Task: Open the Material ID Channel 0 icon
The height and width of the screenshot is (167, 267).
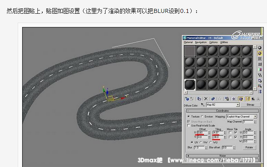Action: click(234, 99)
